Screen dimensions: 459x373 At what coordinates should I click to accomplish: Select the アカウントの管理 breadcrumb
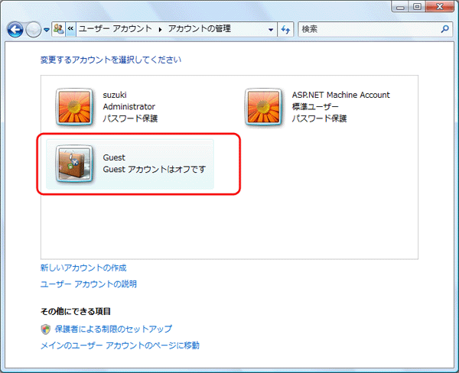(199, 29)
